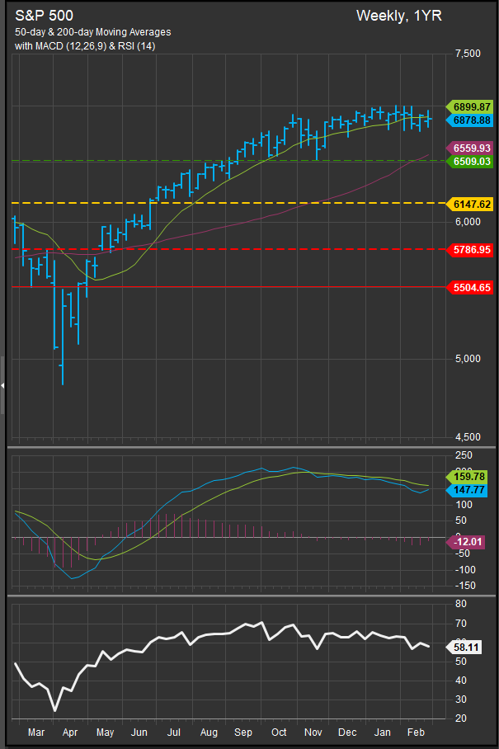Collapse the left panel with the arrow handle
499x749 pixels.
[x=2, y=385]
